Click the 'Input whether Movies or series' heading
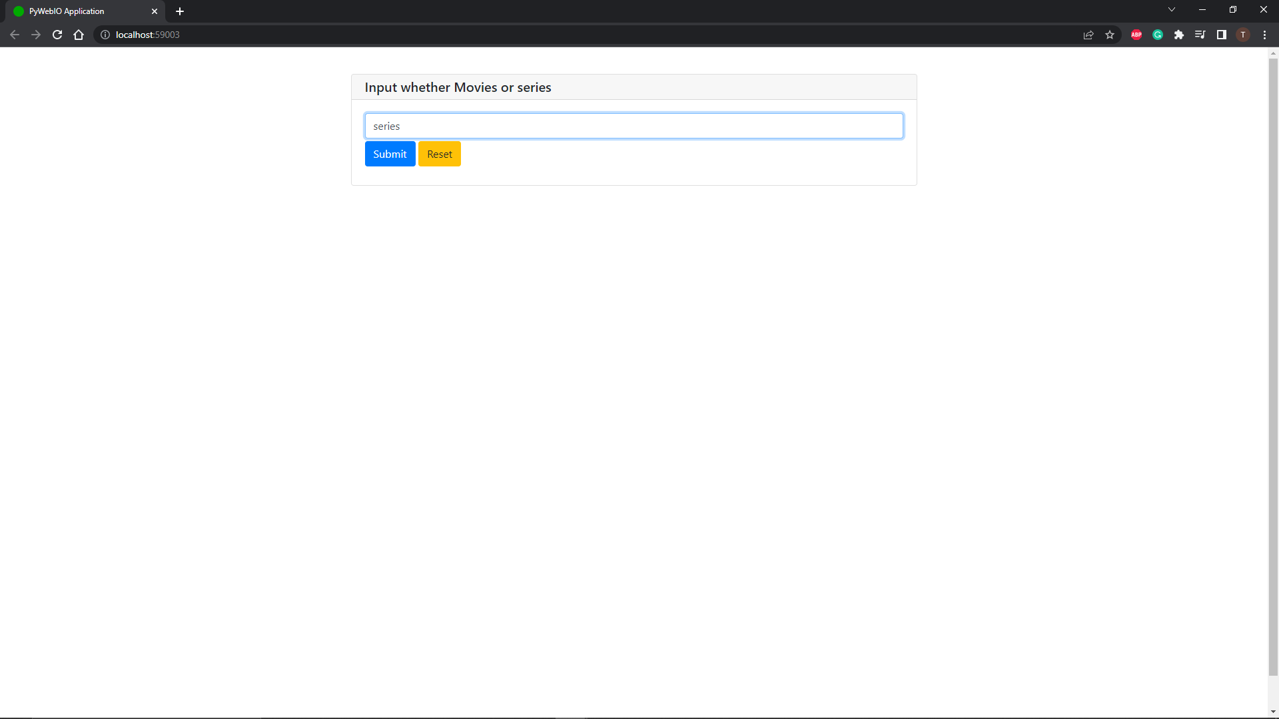Image resolution: width=1279 pixels, height=719 pixels. (458, 87)
